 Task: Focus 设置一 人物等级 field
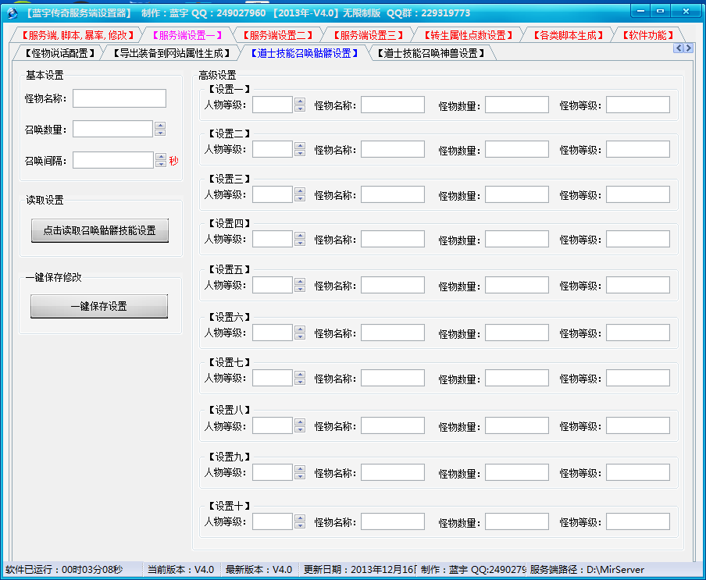272,105
